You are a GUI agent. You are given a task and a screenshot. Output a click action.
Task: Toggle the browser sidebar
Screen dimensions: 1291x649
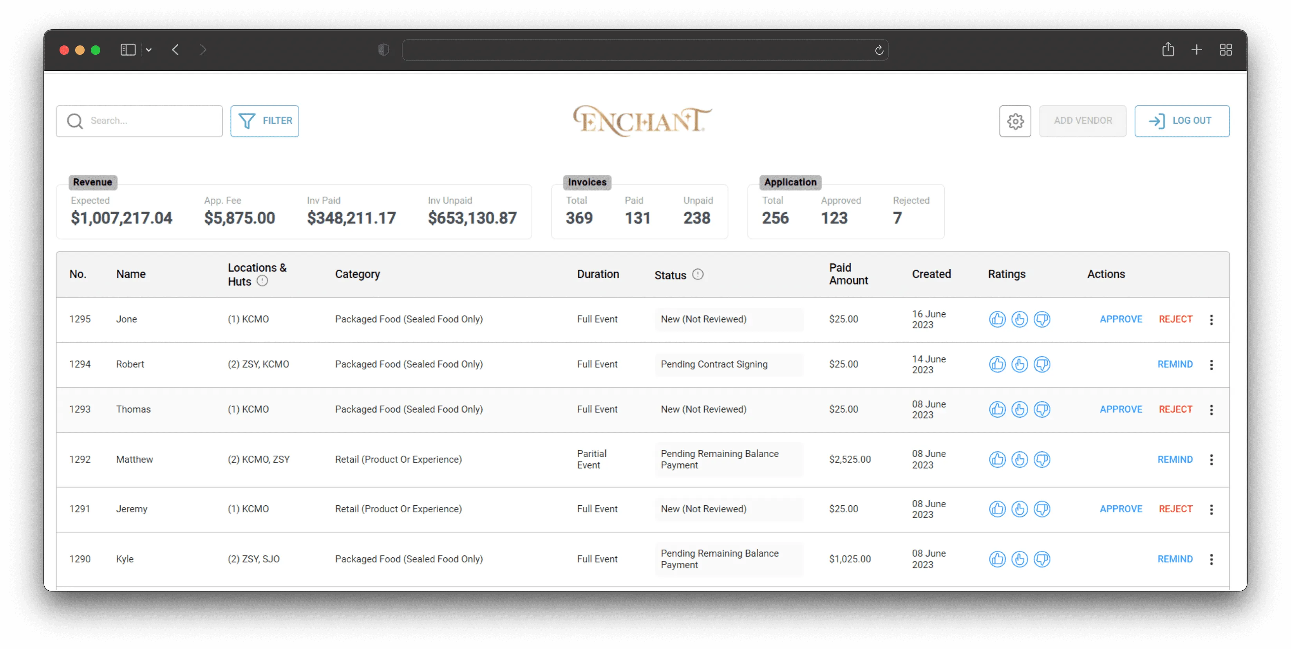coord(128,50)
